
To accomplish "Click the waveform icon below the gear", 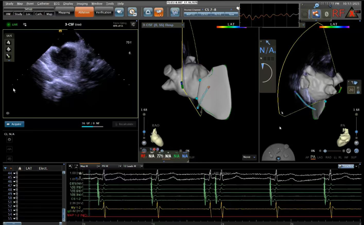I will [9, 149].
